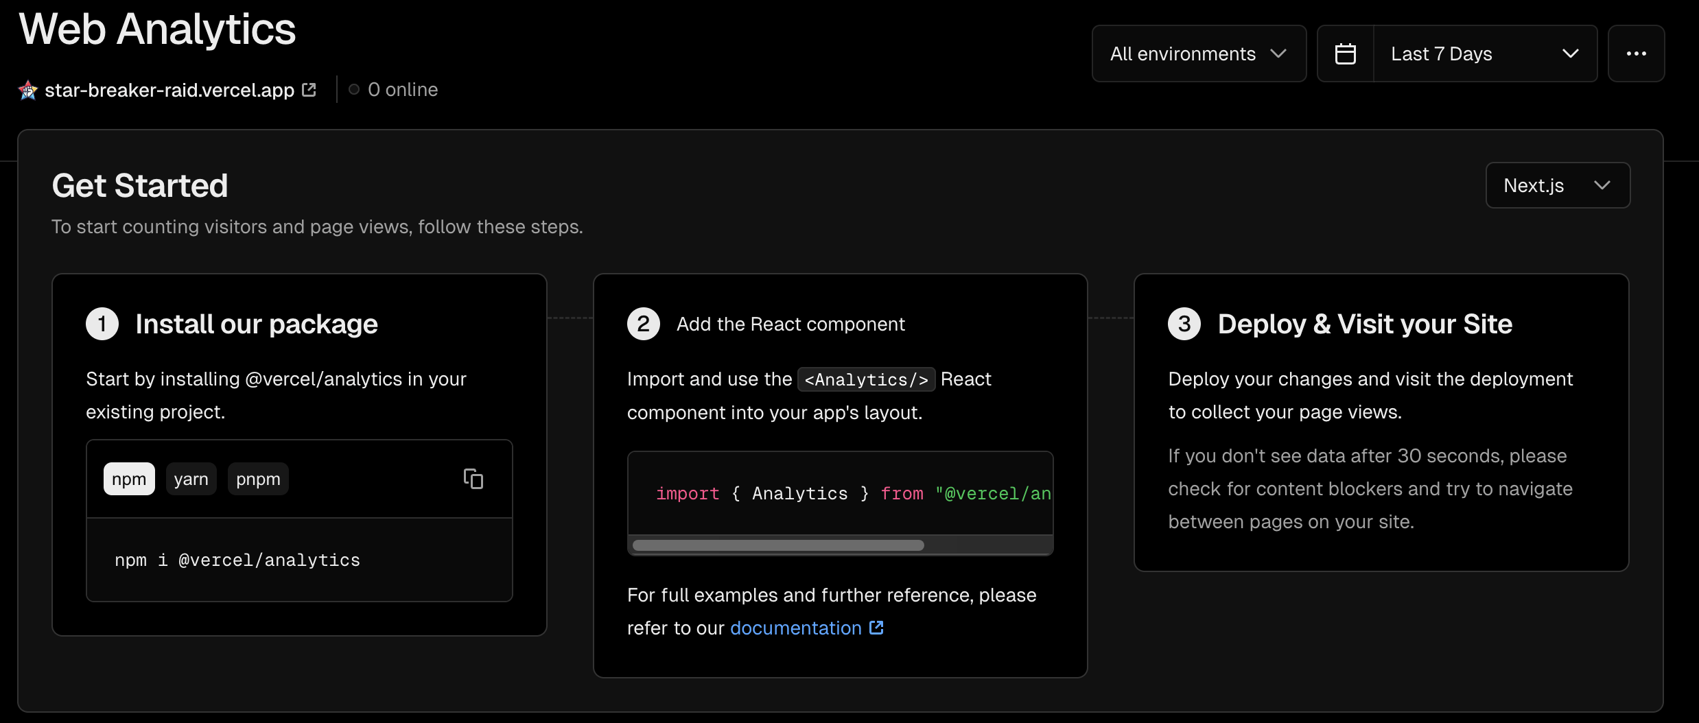The height and width of the screenshot is (723, 1699).
Task: Click the external link icon after documentation
Action: pyautogui.click(x=876, y=628)
